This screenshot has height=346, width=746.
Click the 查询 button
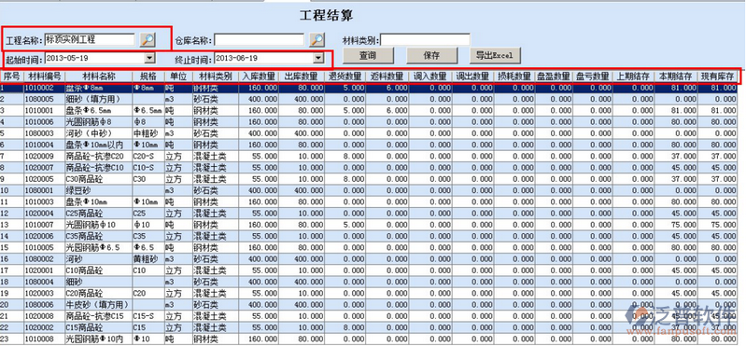[368, 56]
